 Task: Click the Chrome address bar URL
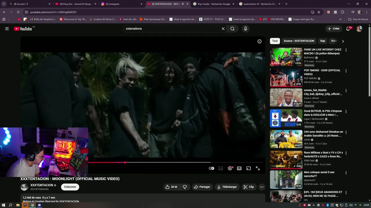[x=53, y=12]
